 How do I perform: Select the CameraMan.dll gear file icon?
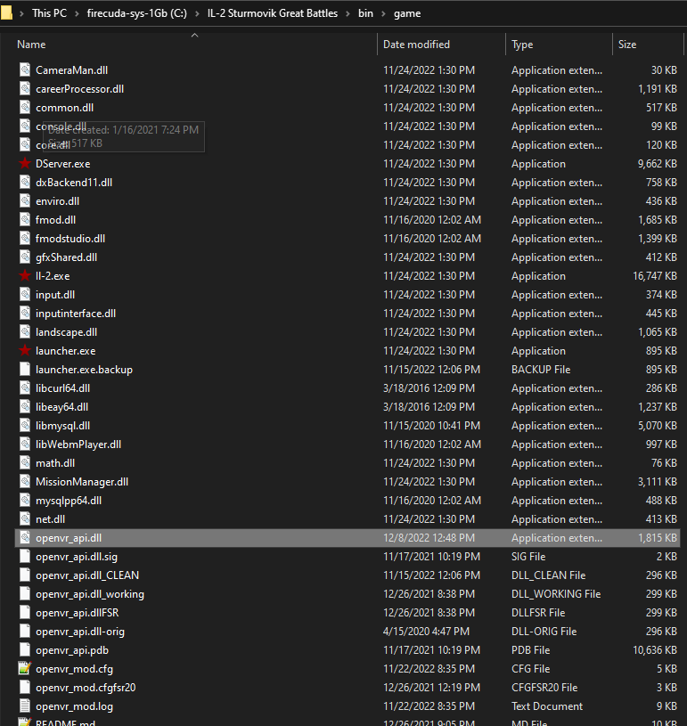[25, 69]
